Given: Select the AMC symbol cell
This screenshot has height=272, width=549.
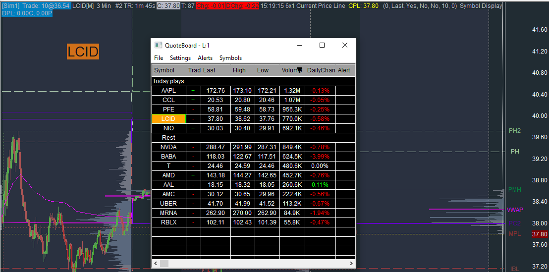Looking at the screenshot, I should pos(169,194).
